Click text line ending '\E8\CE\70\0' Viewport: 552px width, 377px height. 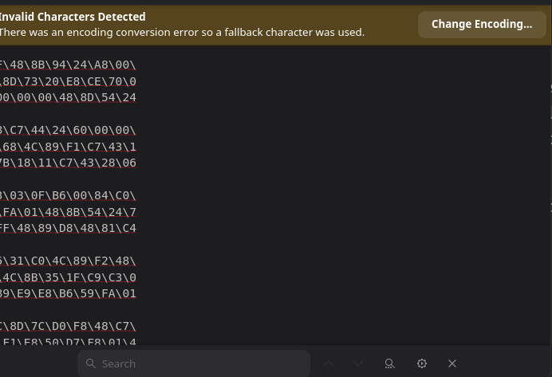coord(69,81)
